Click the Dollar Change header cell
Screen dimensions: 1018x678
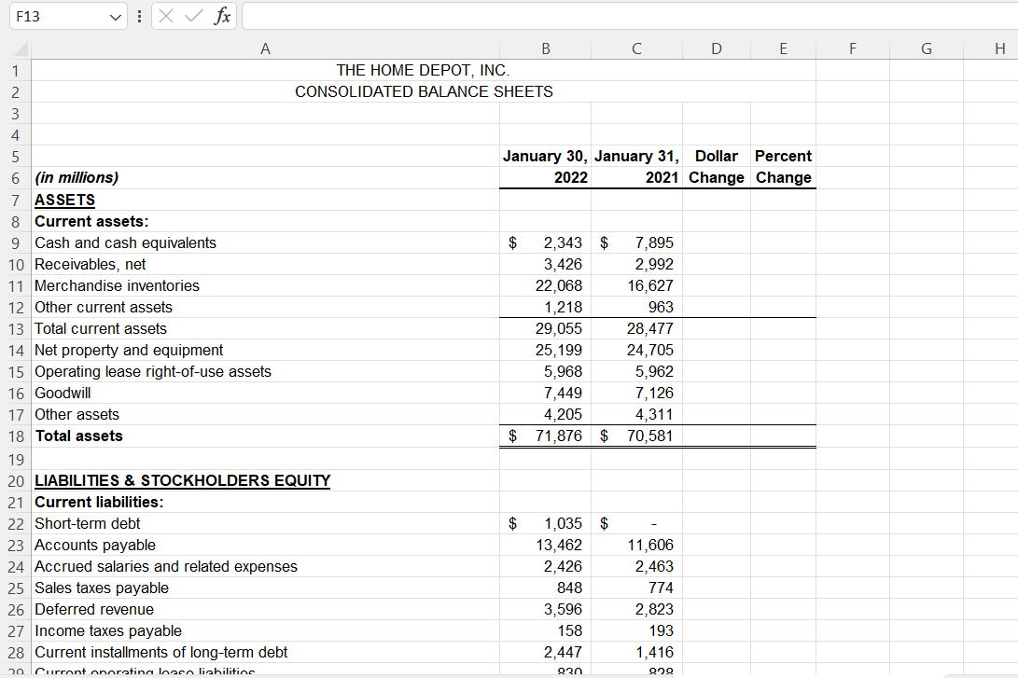716,156
